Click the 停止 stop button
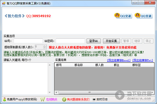Viewport: 157px width, 104px height. [148, 41]
